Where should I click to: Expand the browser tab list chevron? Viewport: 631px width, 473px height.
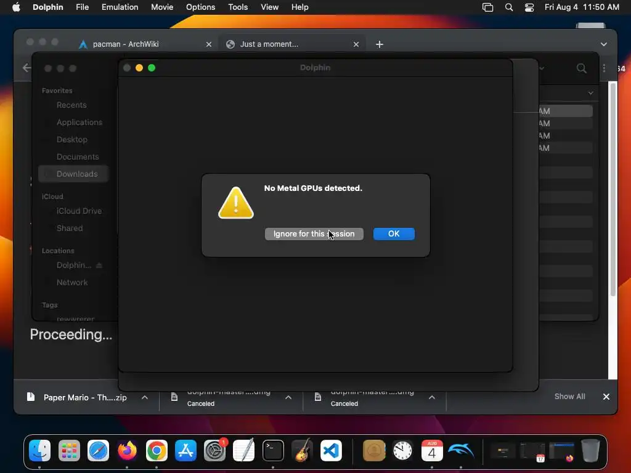604,44
